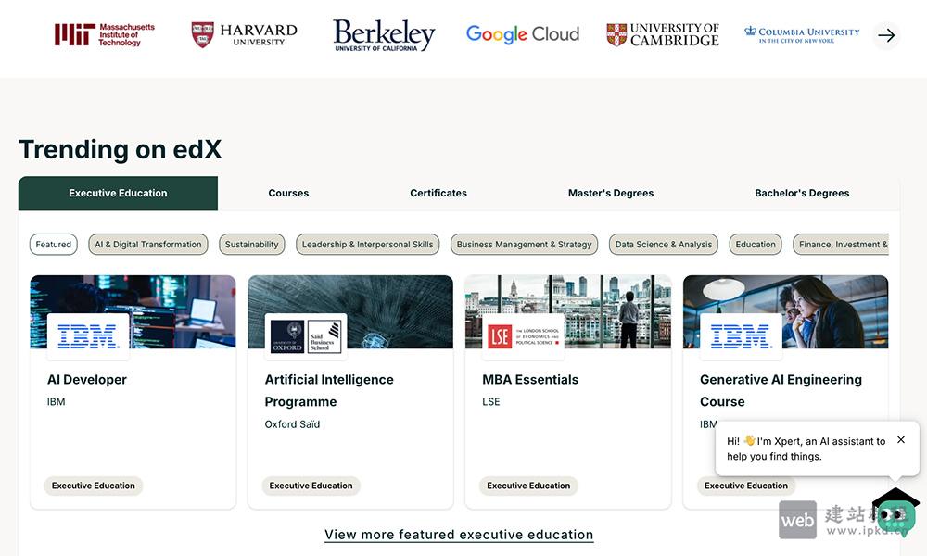The height and width of the screenshot is (556, 927).
Task: Close the Xpert AI assistant popup
Action: tap(900, 439)
